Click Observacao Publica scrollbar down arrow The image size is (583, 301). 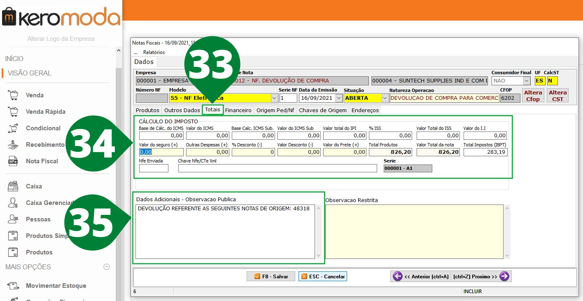point(318,256)
